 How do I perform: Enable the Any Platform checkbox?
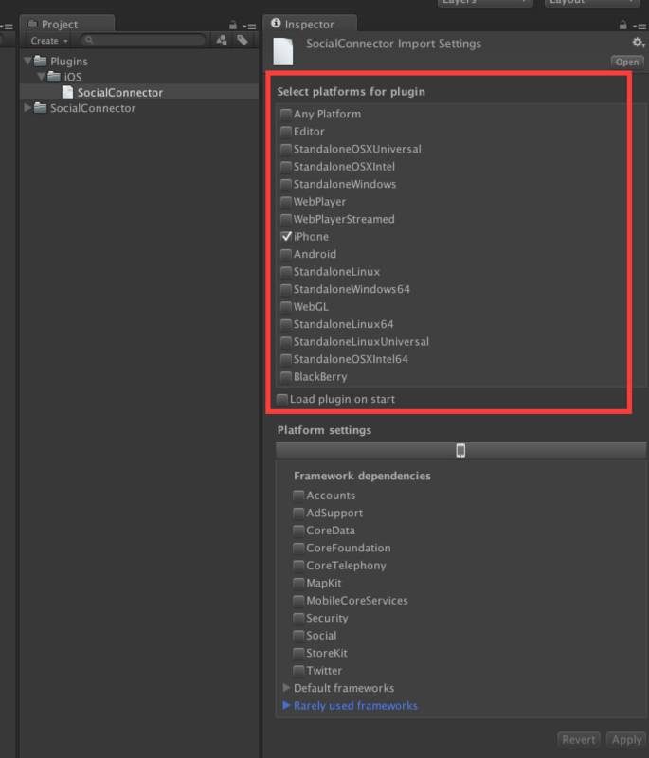285,114
